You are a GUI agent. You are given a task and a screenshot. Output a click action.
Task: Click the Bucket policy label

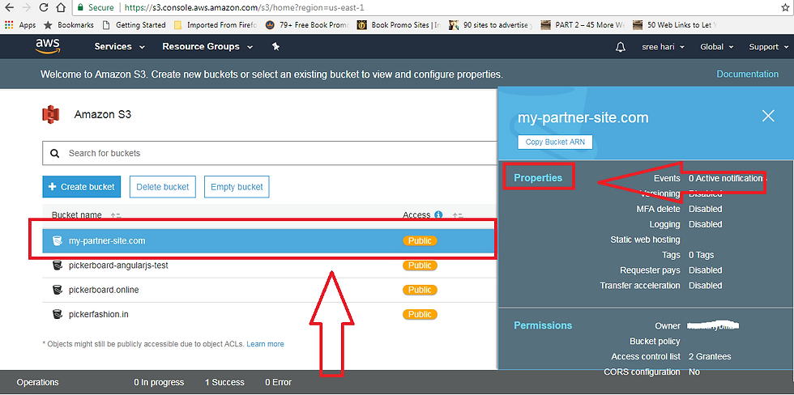coord(655,342)
